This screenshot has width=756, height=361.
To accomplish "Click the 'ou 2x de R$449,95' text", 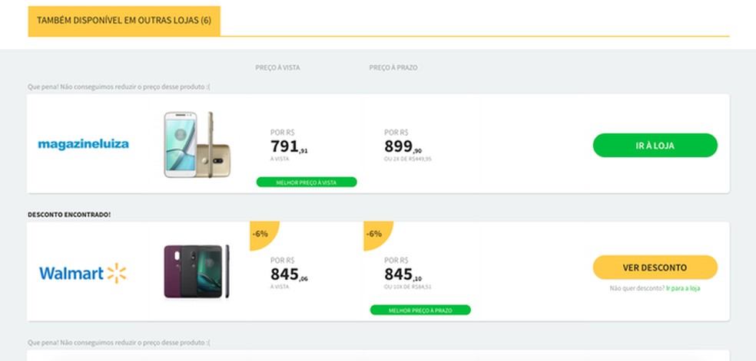I will coord(407,159).
